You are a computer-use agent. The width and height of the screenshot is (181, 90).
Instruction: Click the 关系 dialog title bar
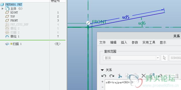pos(139,36)
